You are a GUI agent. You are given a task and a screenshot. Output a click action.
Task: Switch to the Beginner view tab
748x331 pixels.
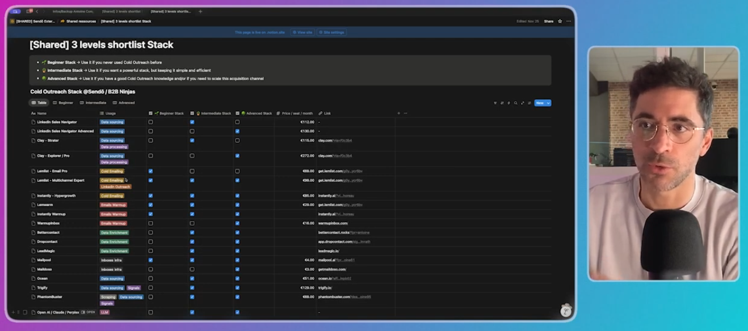(63, 103)
